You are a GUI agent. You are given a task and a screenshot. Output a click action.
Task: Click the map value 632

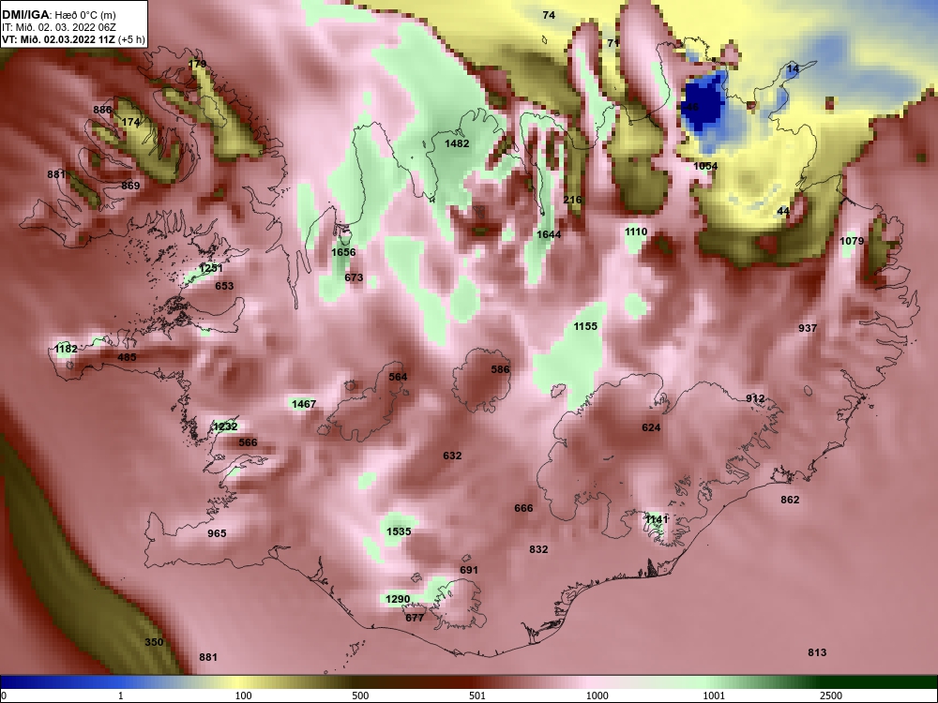[x=452, y=456]
